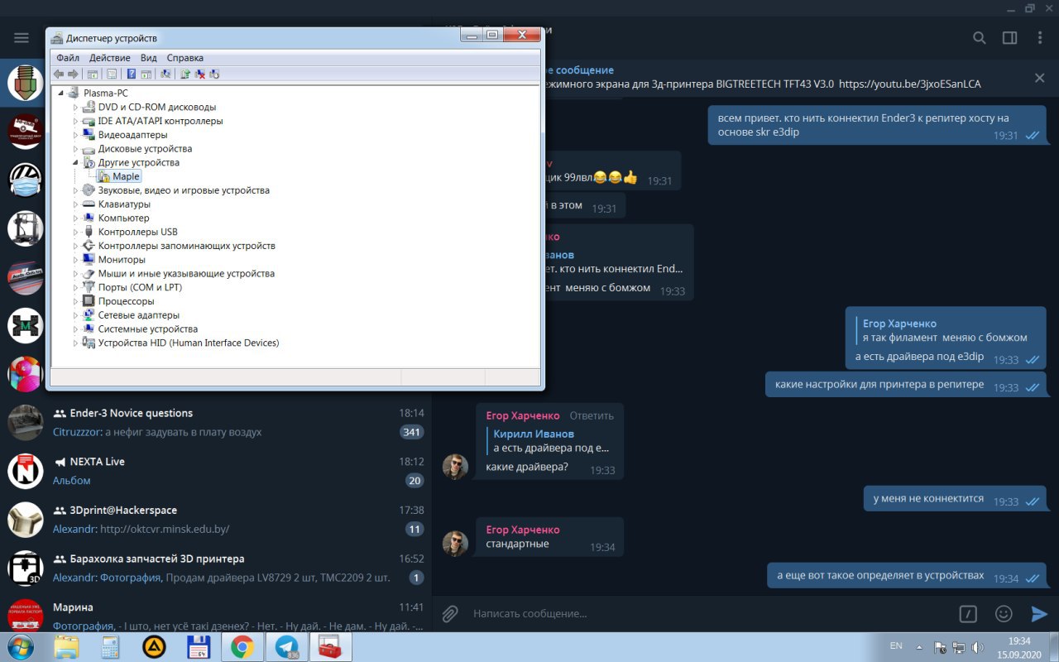Open the Ender-3 Novice questions chat
This screenshot has width=1059, height=662.
[216, 422]
